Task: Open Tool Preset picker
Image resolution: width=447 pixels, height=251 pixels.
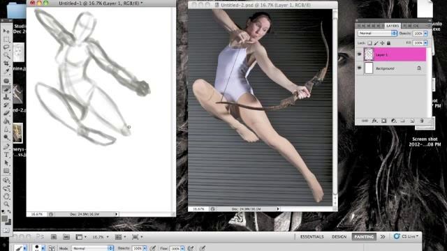Action: point(20,248)
